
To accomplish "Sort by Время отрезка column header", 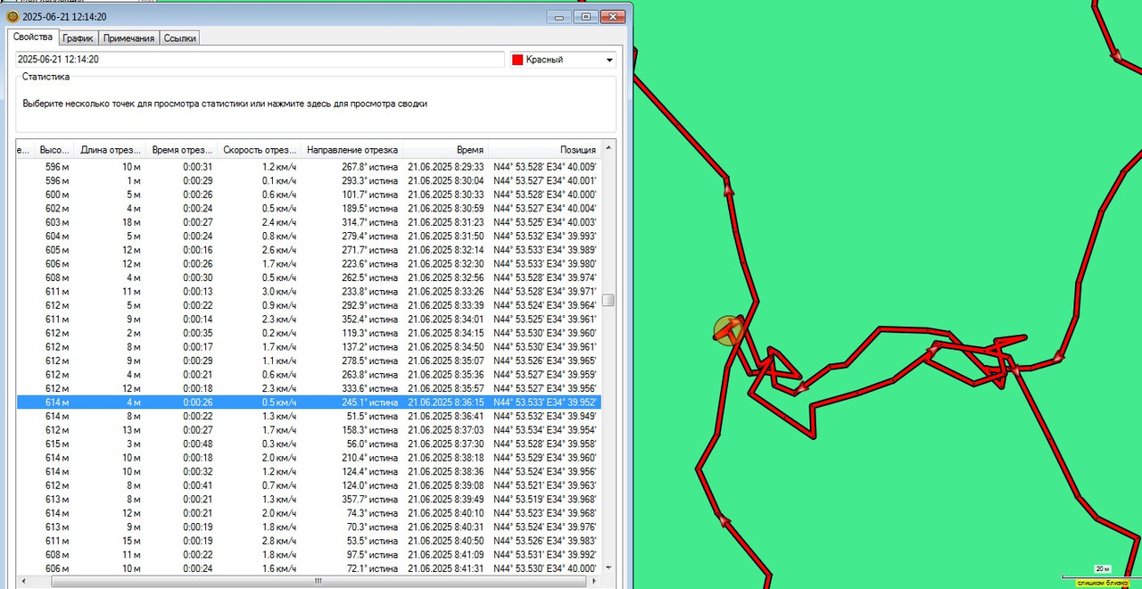I will [x=181, y=150].
